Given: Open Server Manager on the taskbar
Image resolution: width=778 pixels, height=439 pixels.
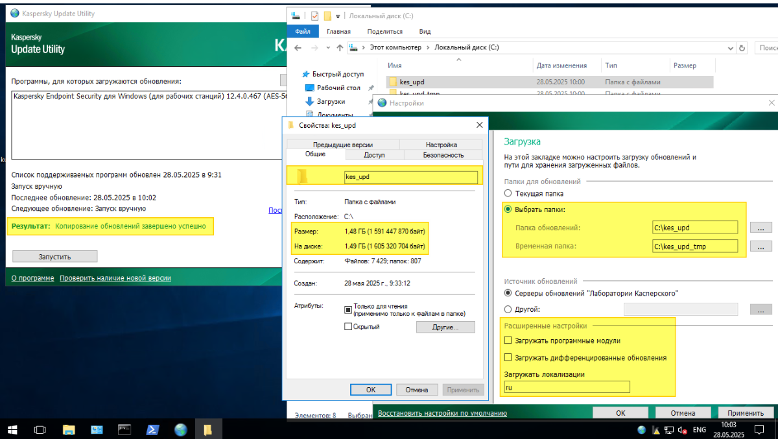Looking at the screenshot, I should tap(97, 429).
